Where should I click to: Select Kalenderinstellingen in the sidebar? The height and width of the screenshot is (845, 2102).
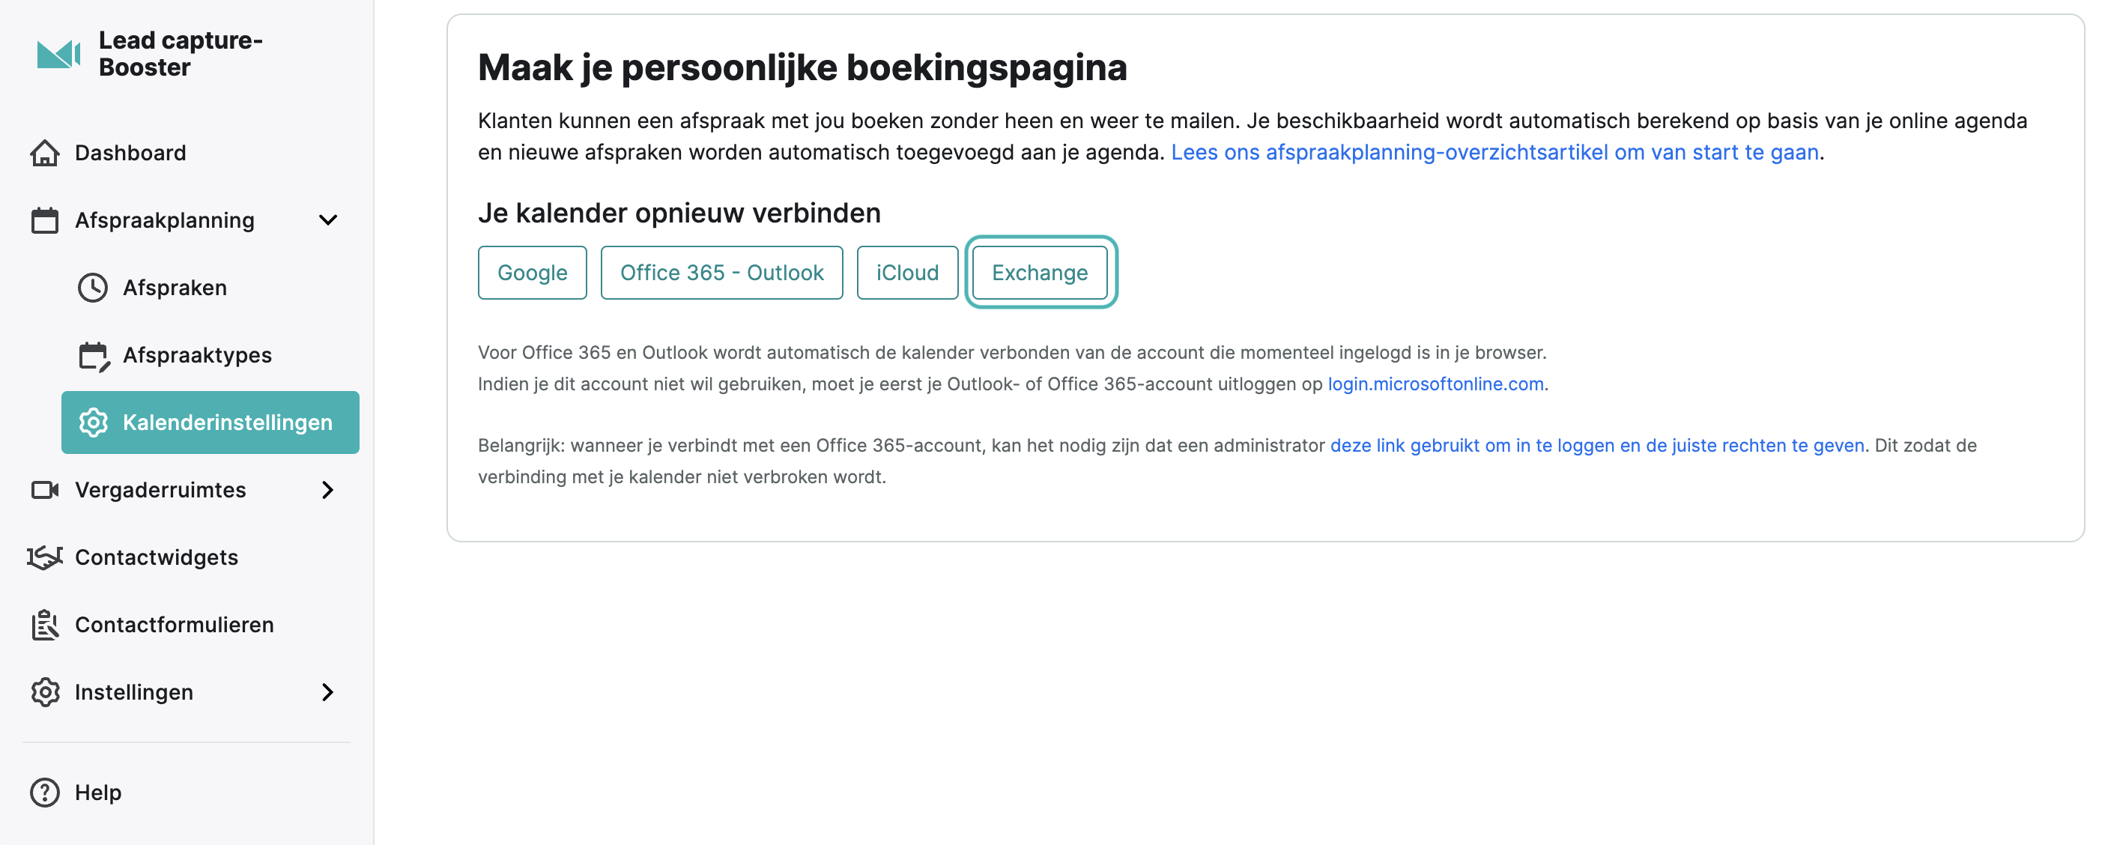coord(210,422)
